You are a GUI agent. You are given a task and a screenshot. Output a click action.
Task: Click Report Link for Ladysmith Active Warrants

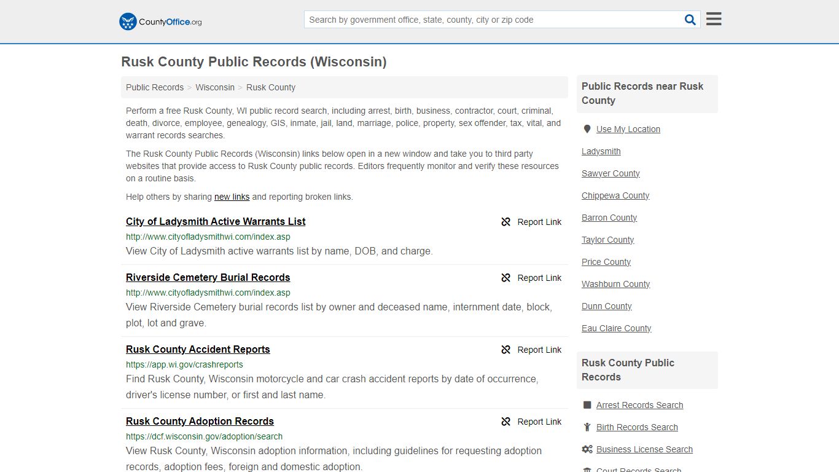(x=539, y=222)
